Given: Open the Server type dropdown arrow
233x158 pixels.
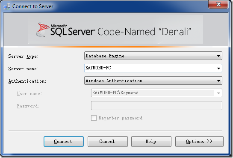Looking at the screenshot, I should 218,56.
